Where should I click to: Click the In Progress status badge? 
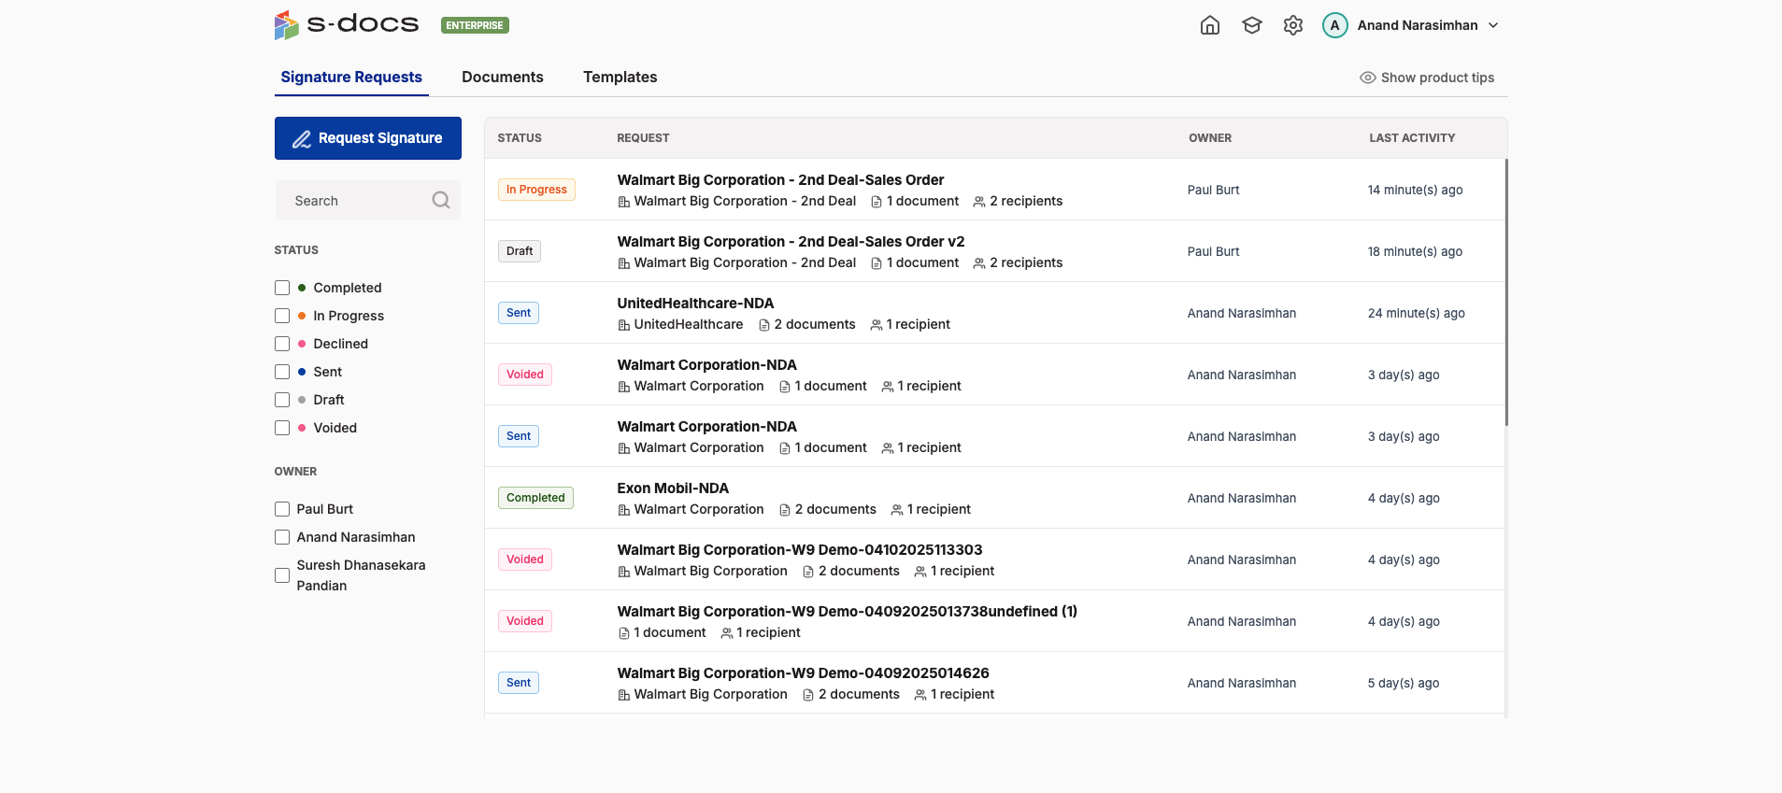click(536, 190)
